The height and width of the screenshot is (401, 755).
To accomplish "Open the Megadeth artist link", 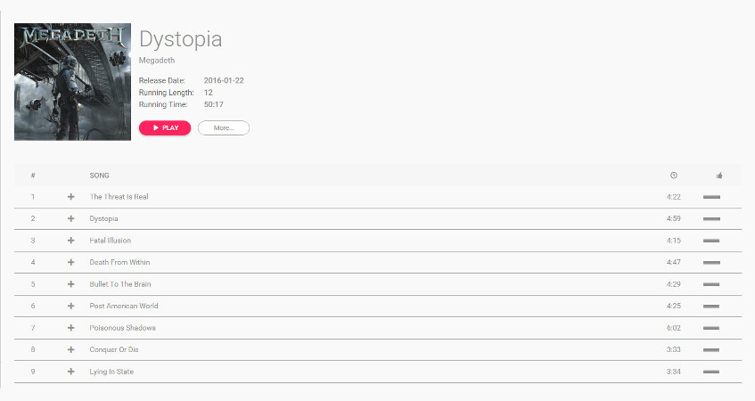I will tap(157, 61).
